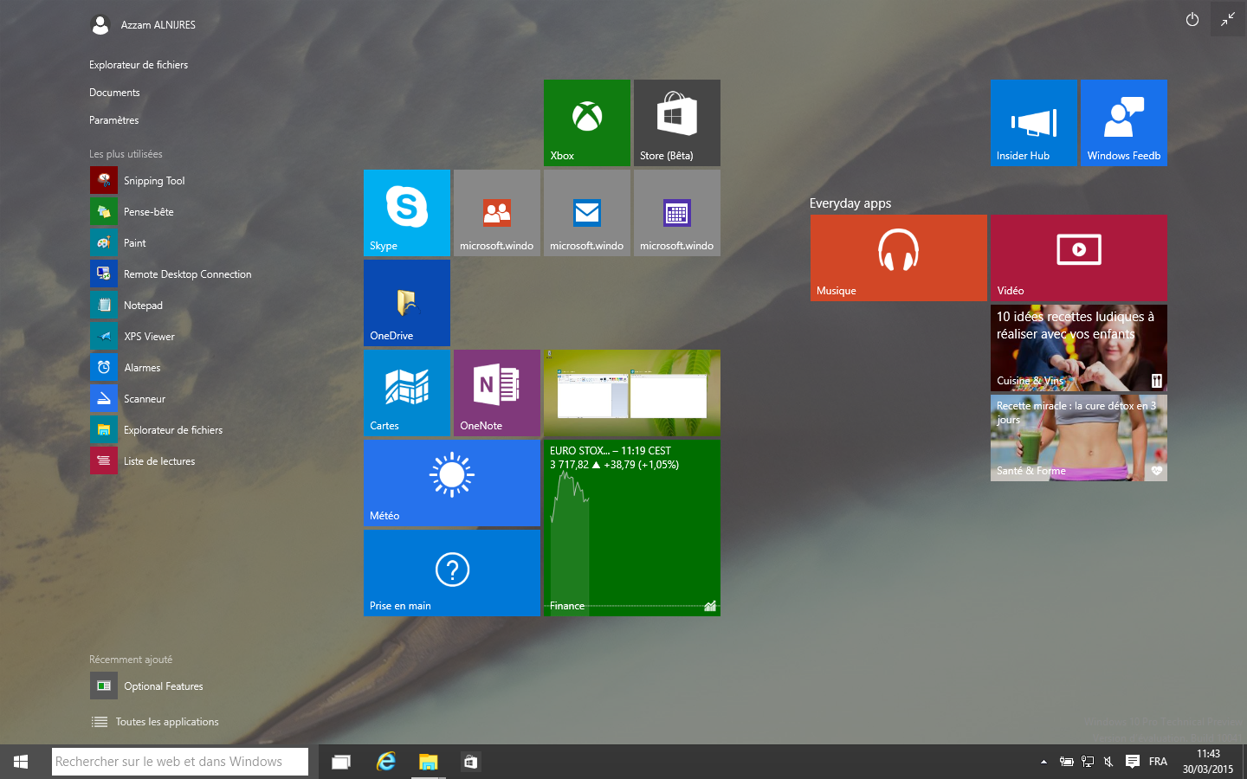The height and width of the screenshot is (779, 1247).
Task: Open the Documents link
Action: point(114,93)
